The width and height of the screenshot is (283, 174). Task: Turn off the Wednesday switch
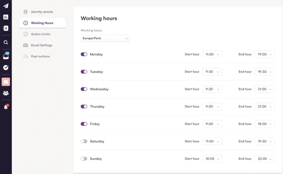pos(84,89)
